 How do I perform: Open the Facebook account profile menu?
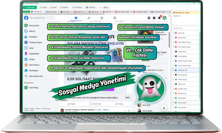165,18
